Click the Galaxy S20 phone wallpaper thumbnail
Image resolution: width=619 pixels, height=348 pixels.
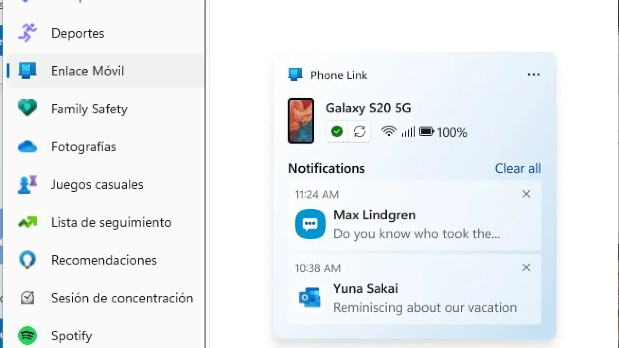(x=300, y=121)
